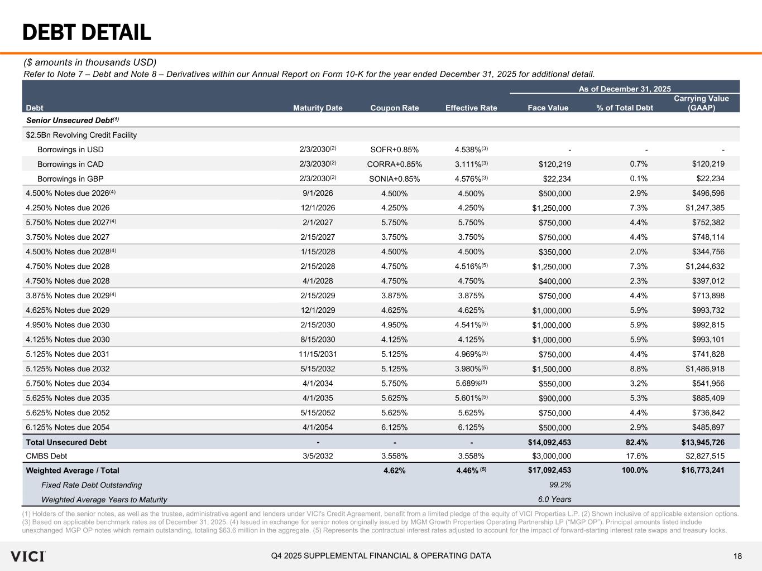Click the DEBT DETAIL slide title

coord(87,33)
